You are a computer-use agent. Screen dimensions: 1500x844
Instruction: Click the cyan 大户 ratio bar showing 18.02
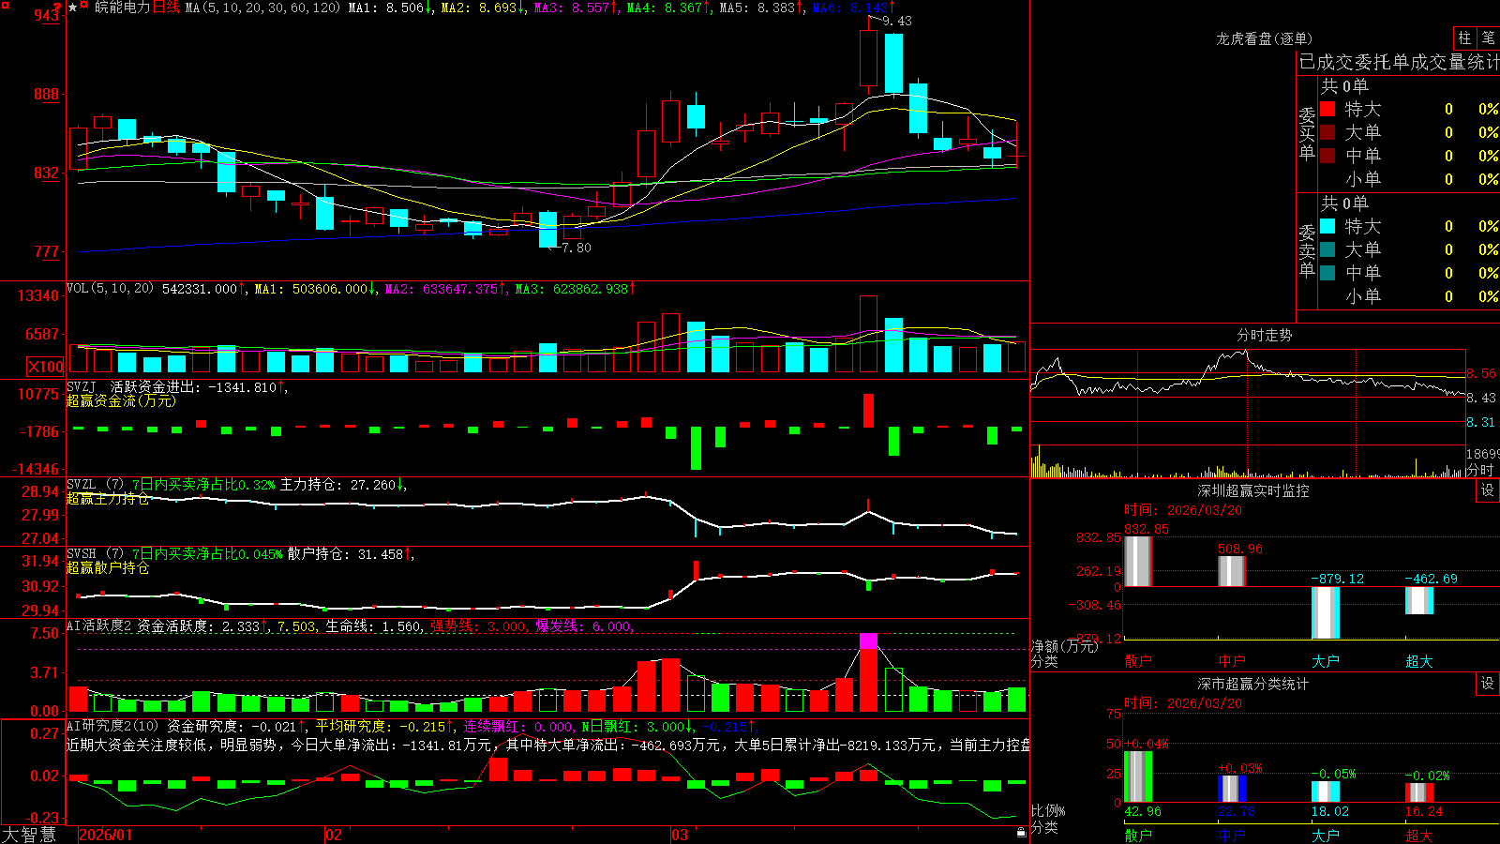pyautogui.click(x=1326, y=791)
